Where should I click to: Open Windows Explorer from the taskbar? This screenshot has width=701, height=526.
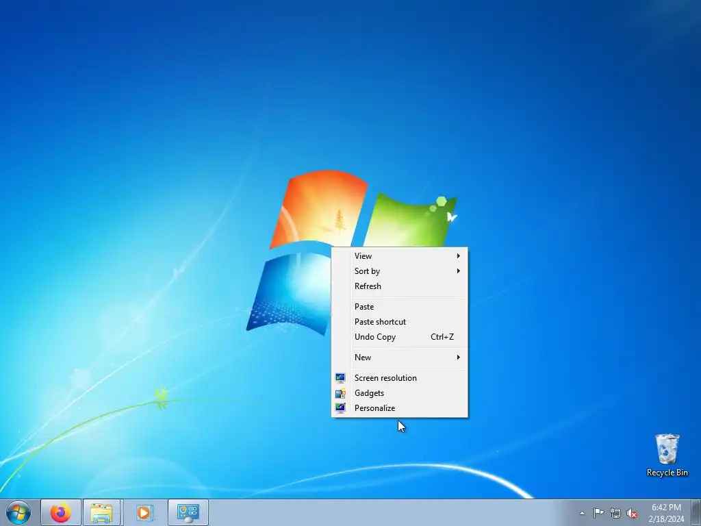pyautogui.click(x=101, y=512)
